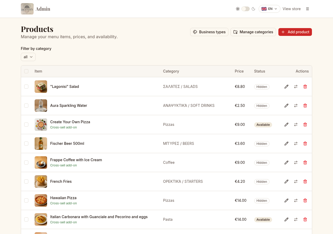Open Manage categories
The image size is (333, 234).
point(253,32)
